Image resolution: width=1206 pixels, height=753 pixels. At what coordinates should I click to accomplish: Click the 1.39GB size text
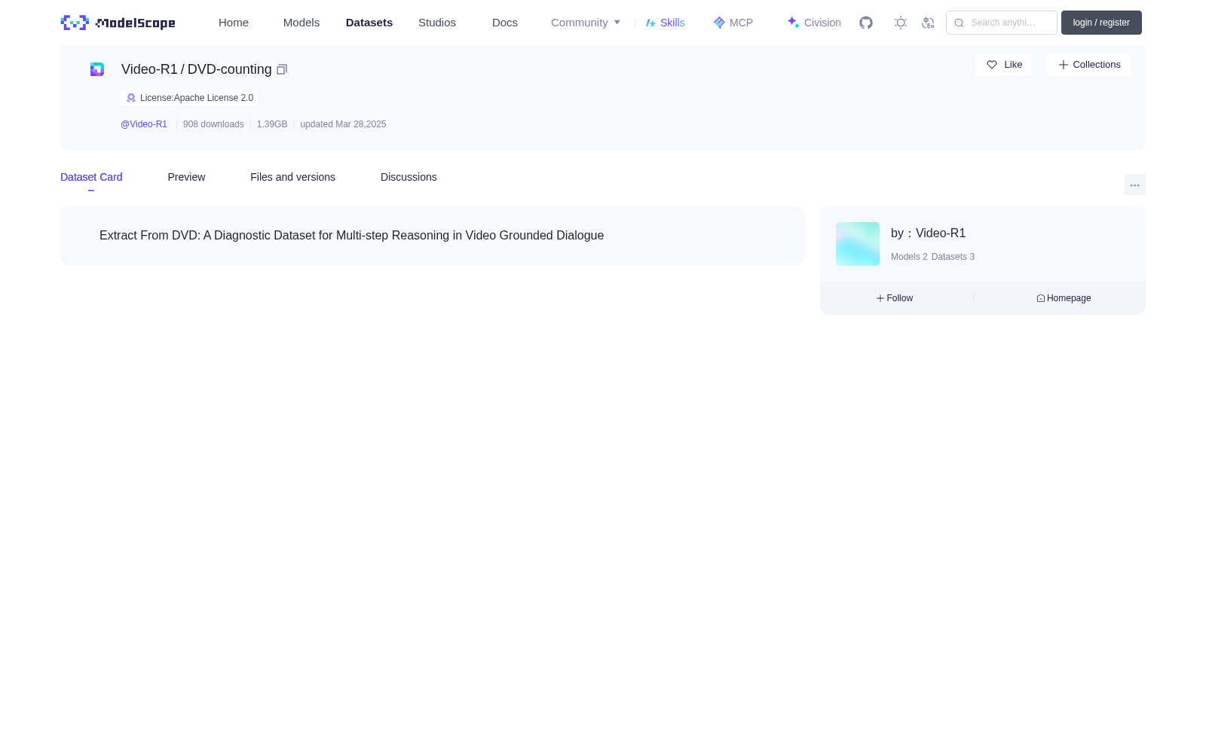tap(272, 124)
